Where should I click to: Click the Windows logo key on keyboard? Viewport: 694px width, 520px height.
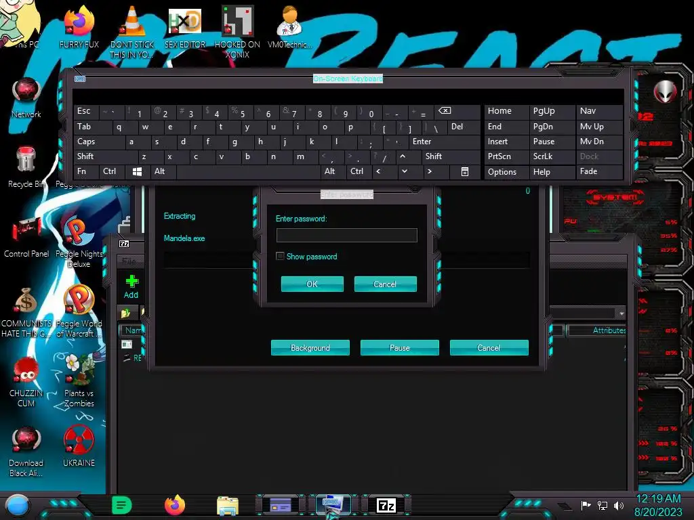pos(137,171)
